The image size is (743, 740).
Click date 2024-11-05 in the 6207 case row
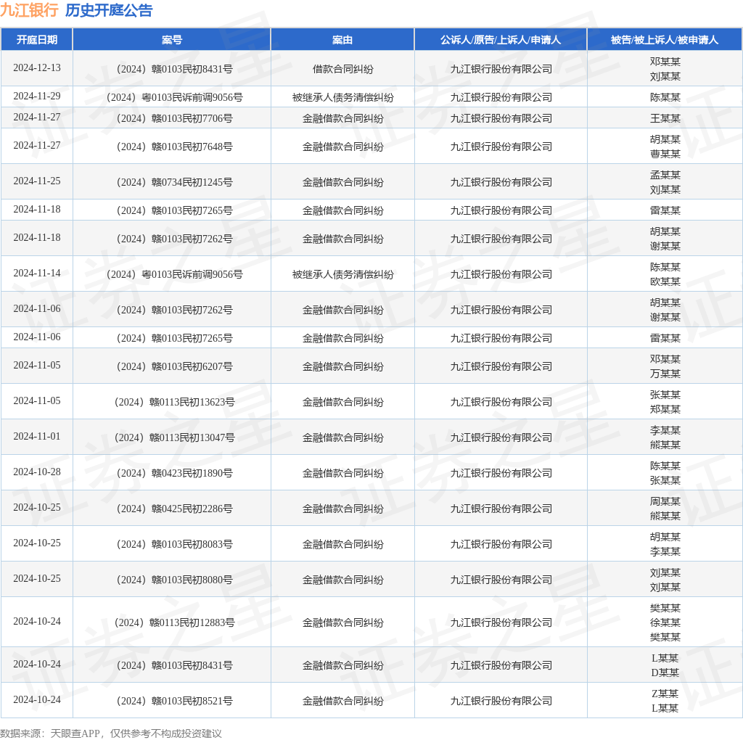coord(37,365)
